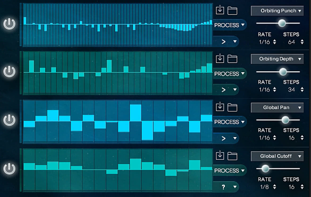
Task: Open the Orbiting Depth target dropdown
Action: (x=277, y=59)
